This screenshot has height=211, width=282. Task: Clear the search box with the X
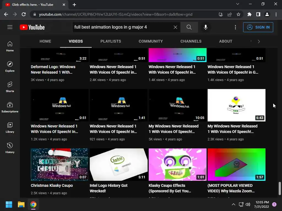[x=175, y=27]
